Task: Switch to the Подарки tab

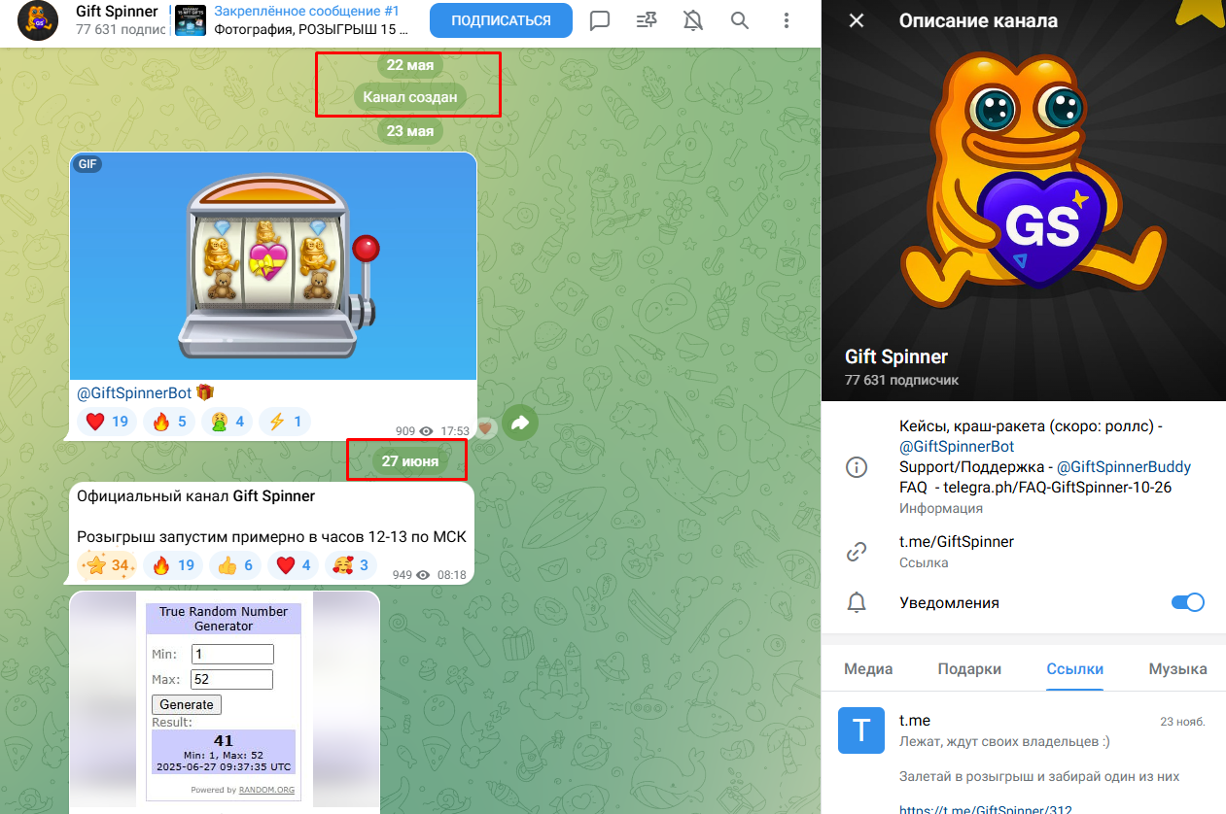Action: coord(969,668)
